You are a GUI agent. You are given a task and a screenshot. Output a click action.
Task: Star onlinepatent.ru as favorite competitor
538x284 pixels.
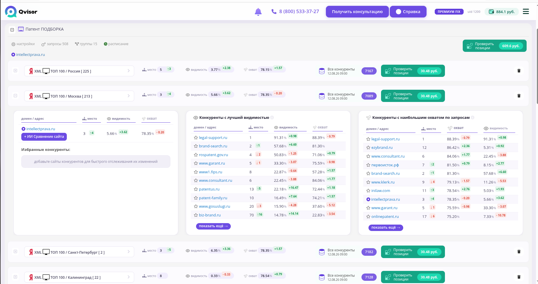368,217
